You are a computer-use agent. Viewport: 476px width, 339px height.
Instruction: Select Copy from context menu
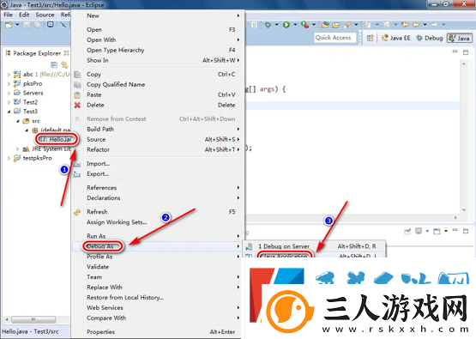[157, 75]
